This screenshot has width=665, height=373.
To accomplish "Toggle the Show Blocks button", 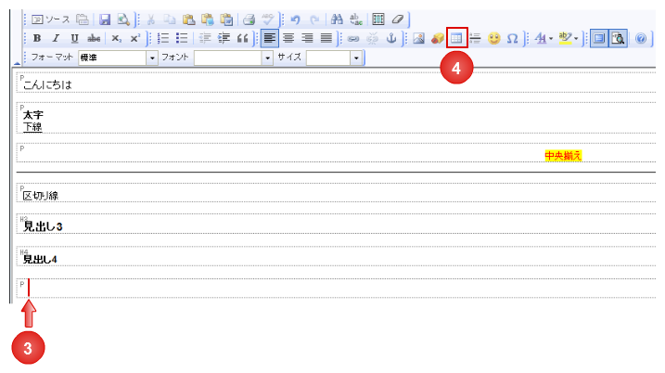I will tap(598, 38).
